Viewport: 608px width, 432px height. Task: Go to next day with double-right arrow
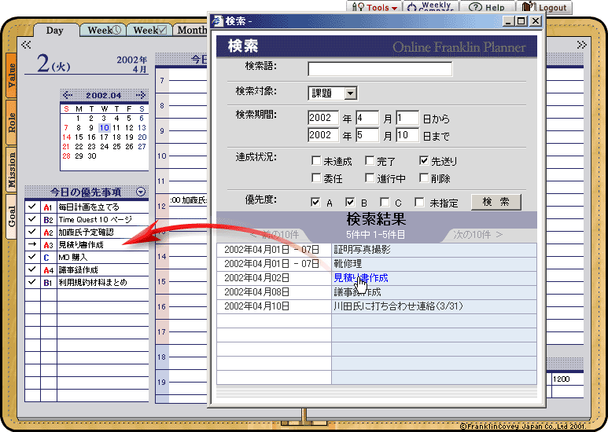pos(581,45)
